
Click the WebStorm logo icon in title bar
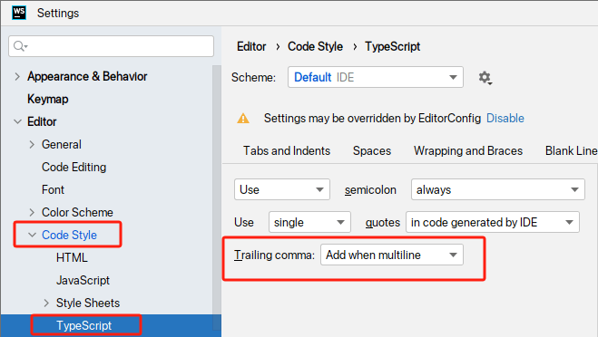pos(19,13)
